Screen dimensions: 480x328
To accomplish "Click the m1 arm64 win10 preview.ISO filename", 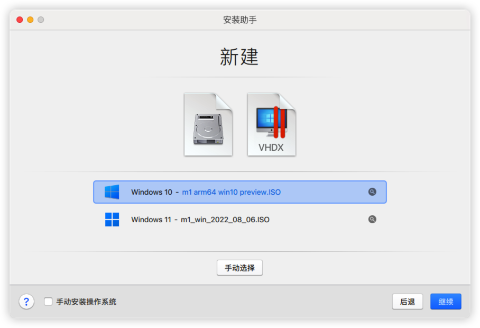I will click(232, 192).
